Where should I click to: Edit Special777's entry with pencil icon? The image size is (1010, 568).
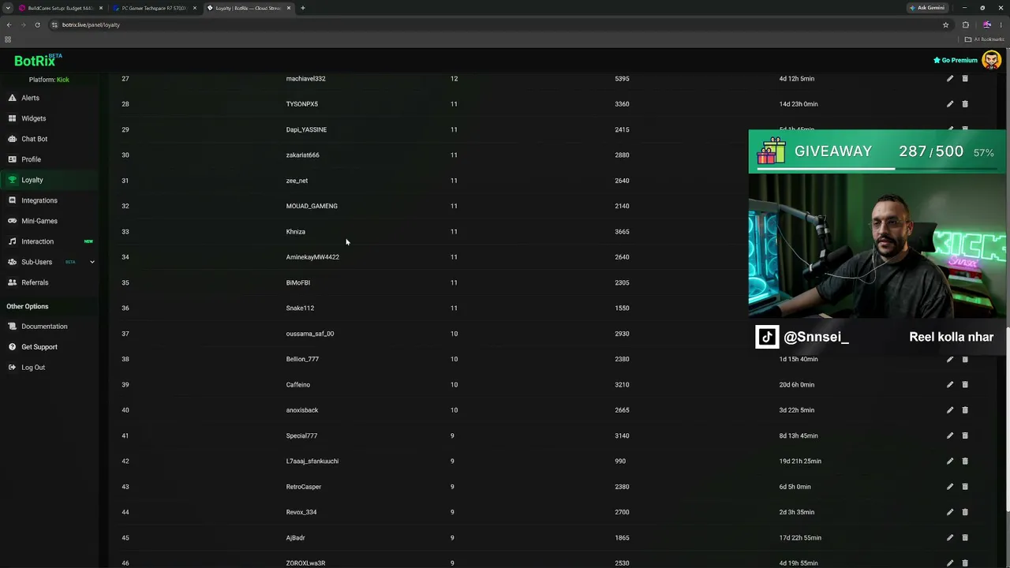click(950, 435)
